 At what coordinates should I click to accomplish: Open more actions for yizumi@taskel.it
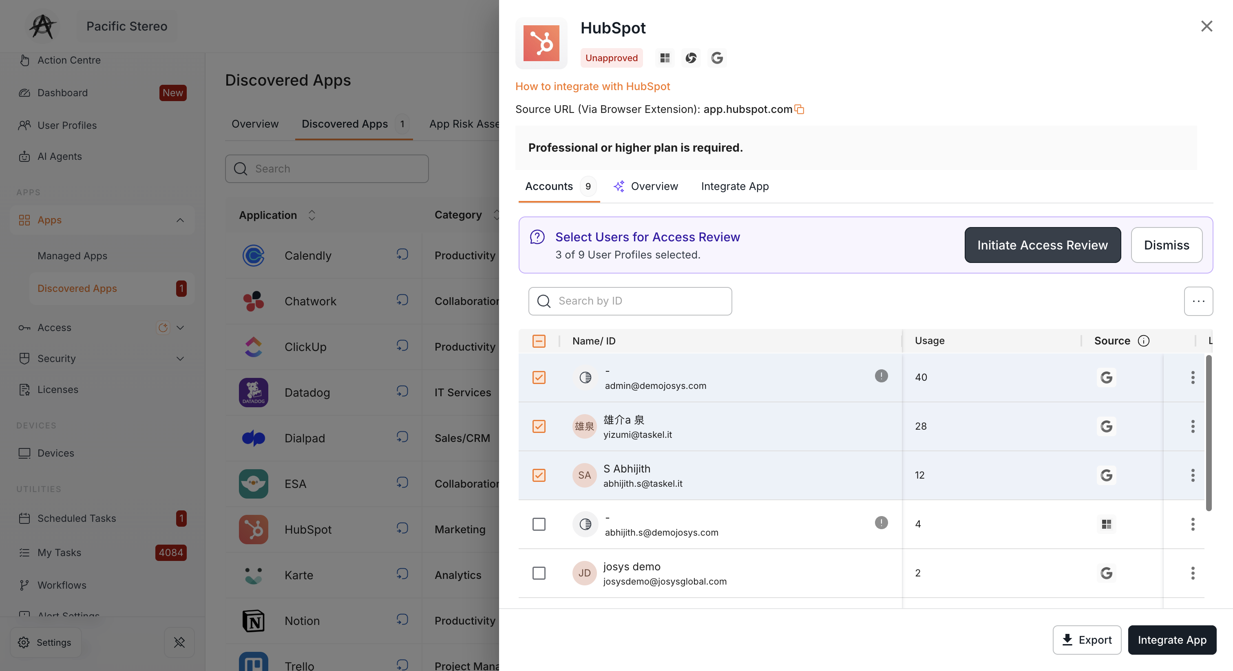1193,426
